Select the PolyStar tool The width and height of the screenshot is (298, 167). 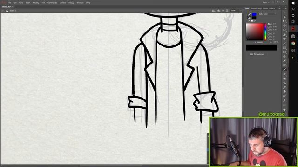(284, 57)
